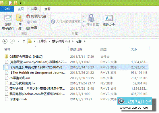Click the RM 文件 type cell
The height and width of the screenshot is (113, 159).
pyautogui.click(x=106, y=78)
